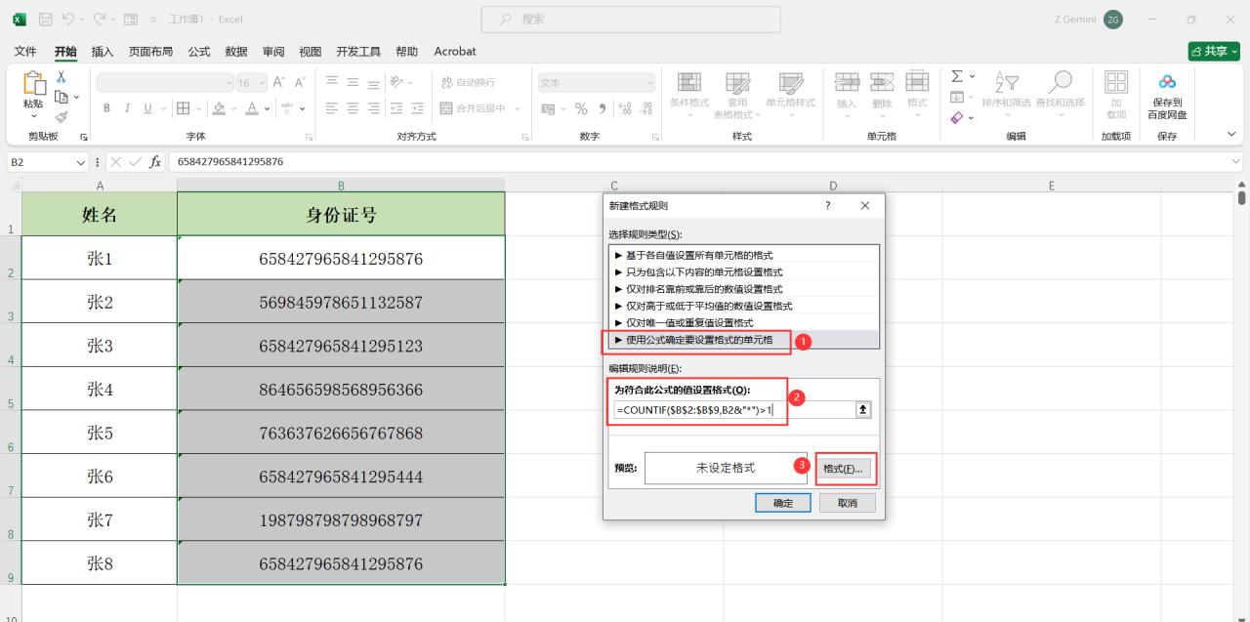This screenshot has width=1250, height=622.
Task: Switch to Page Layout (页面布局) tab
Action: [x=150, y=51]
